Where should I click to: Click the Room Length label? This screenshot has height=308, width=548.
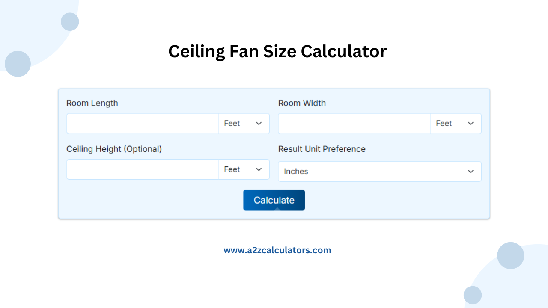click(92, 103)
